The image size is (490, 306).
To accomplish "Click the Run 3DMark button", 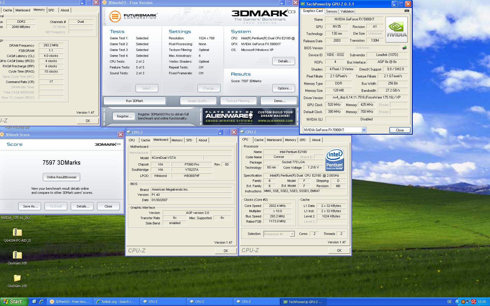I will pos(134,101).
